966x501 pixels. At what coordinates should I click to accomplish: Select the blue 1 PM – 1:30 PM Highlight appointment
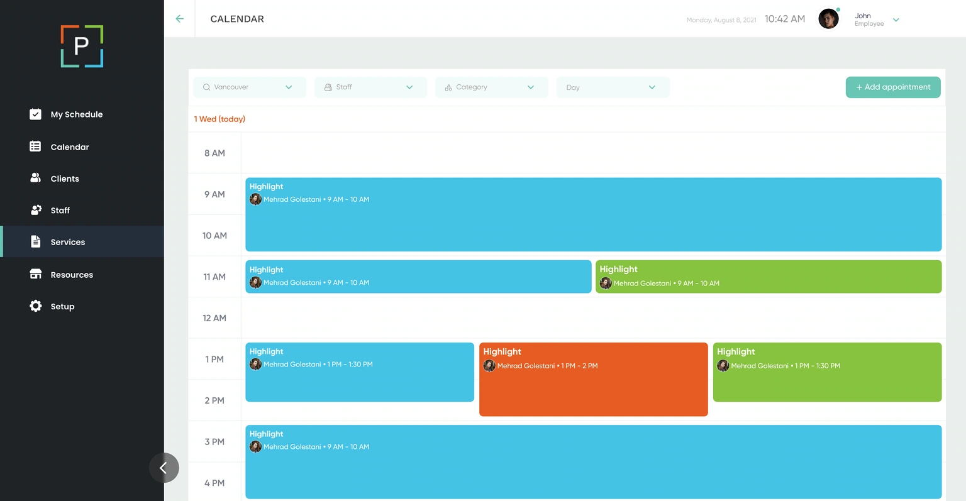(x=360, y=372)
